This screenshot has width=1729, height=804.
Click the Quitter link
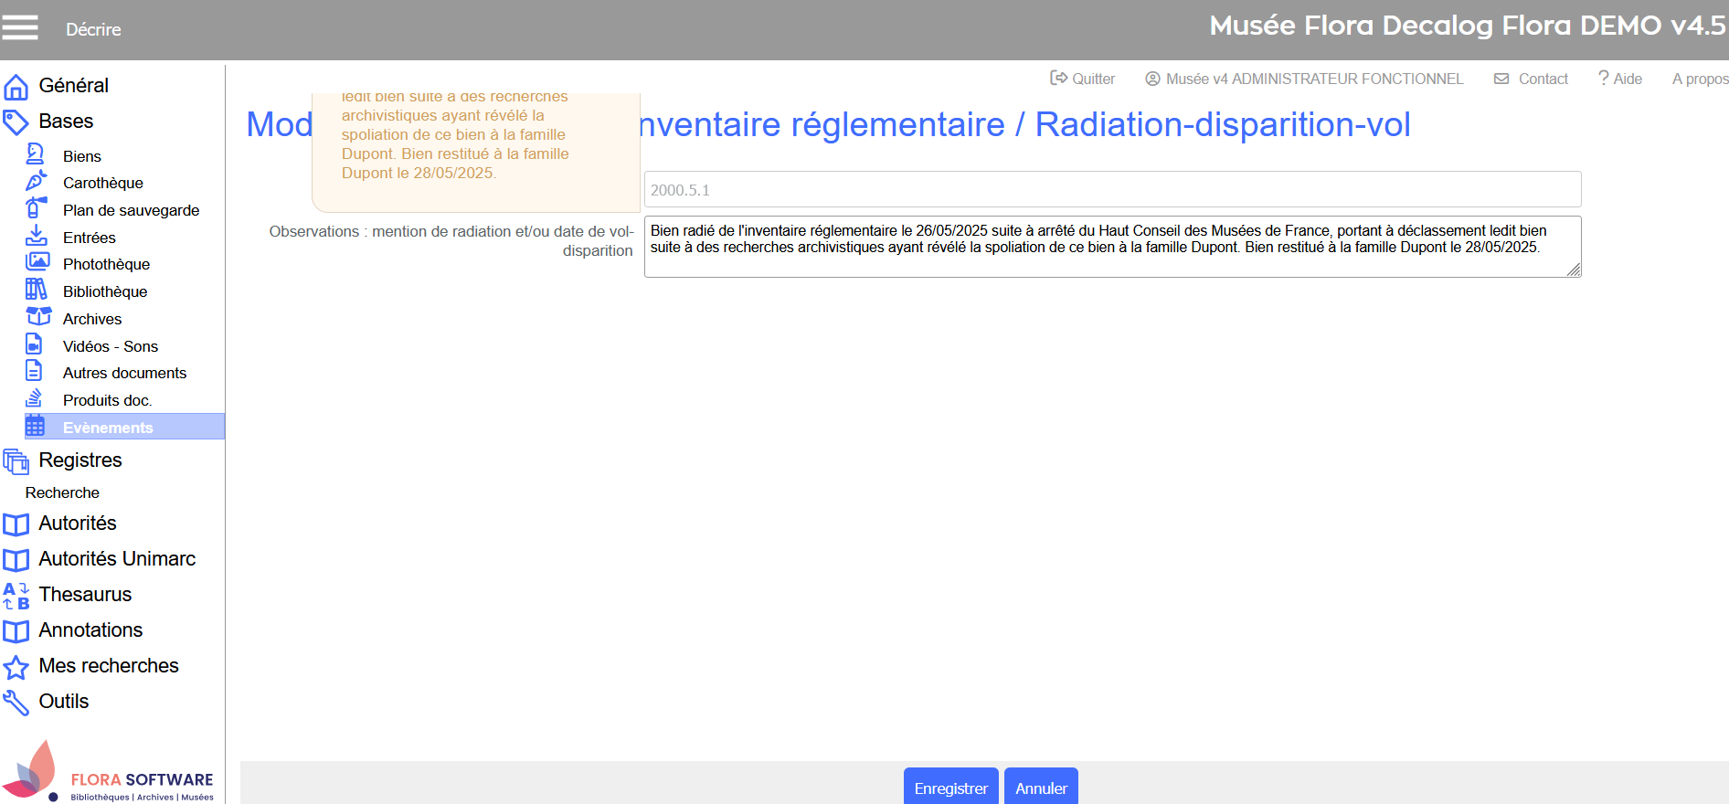pos(1083,79)
